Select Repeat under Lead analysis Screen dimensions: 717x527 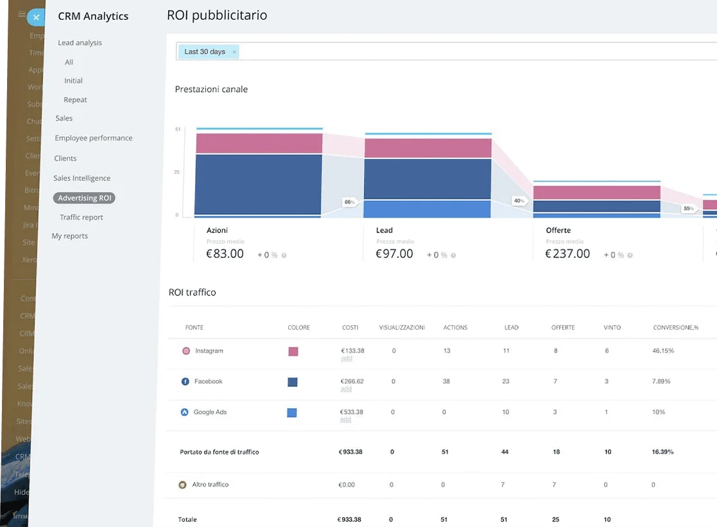point(75,100)
